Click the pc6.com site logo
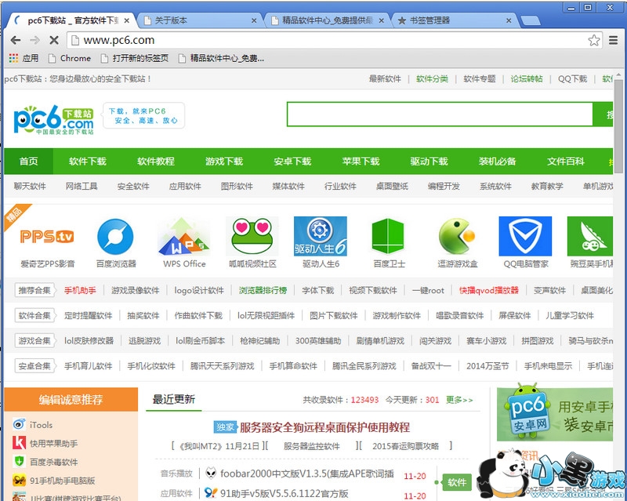 tap(53, 120)
